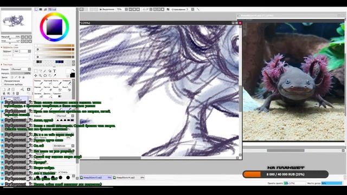Viewport: 347px width, 195px height.
Task: Choose the Eraser preset
Action: point(48,89)
